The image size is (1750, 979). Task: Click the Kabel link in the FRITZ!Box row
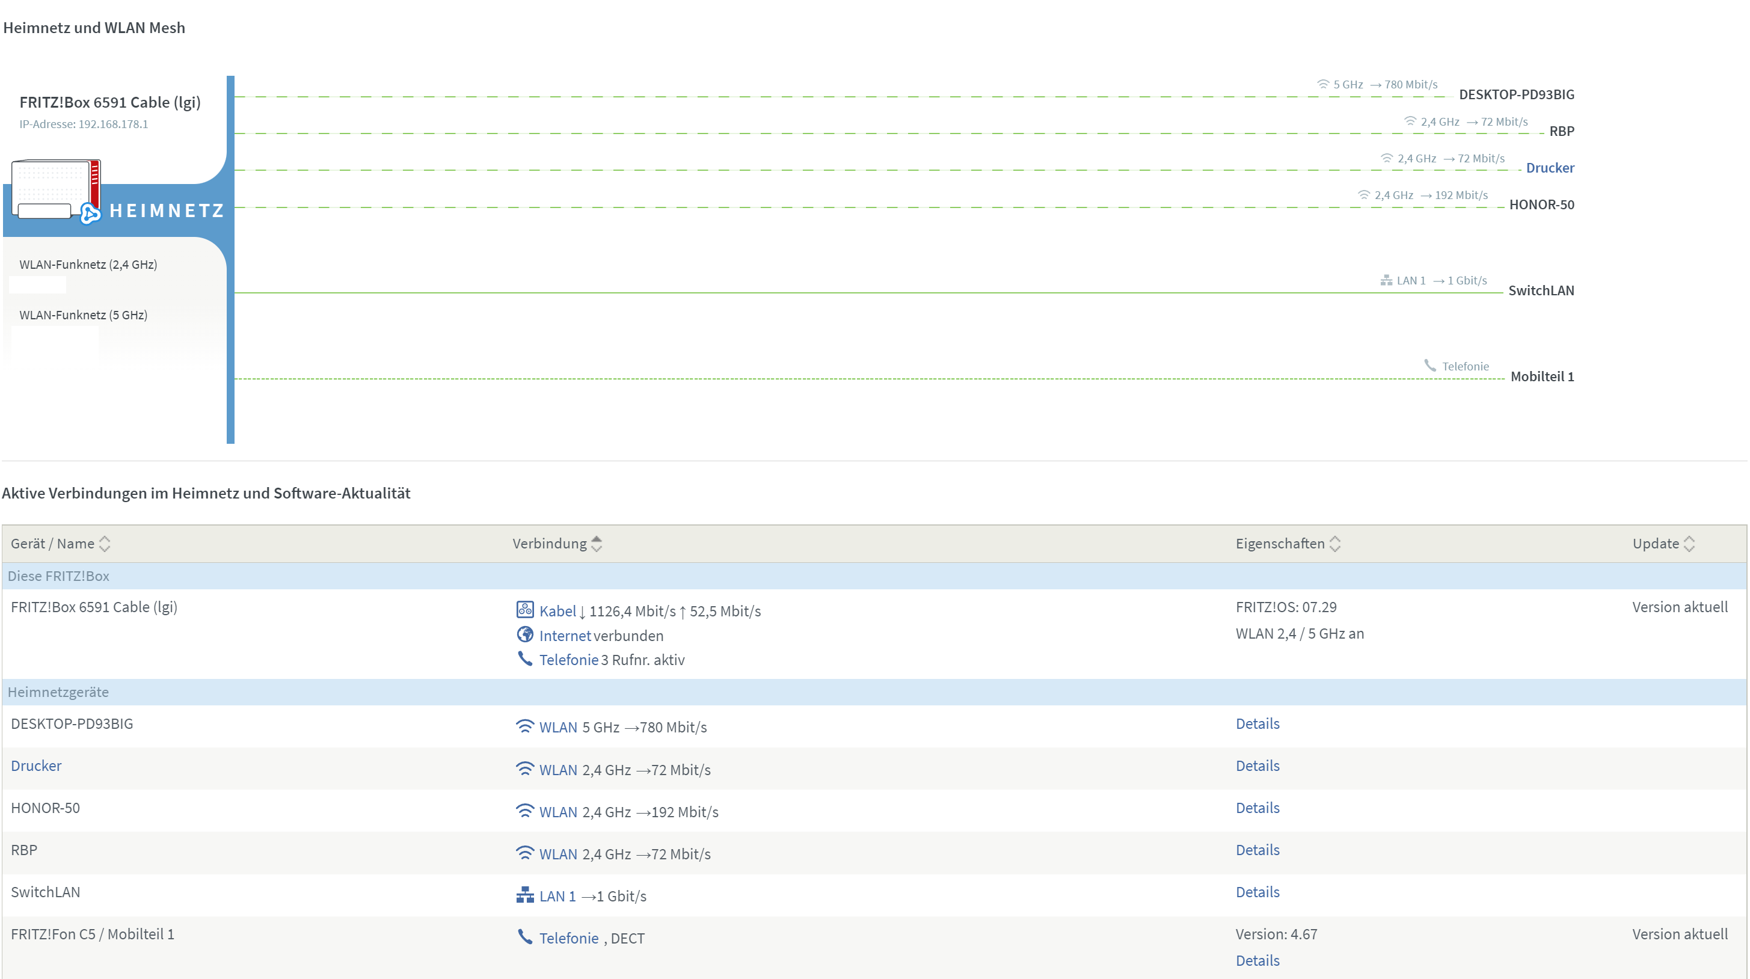(x=557, y=611)
